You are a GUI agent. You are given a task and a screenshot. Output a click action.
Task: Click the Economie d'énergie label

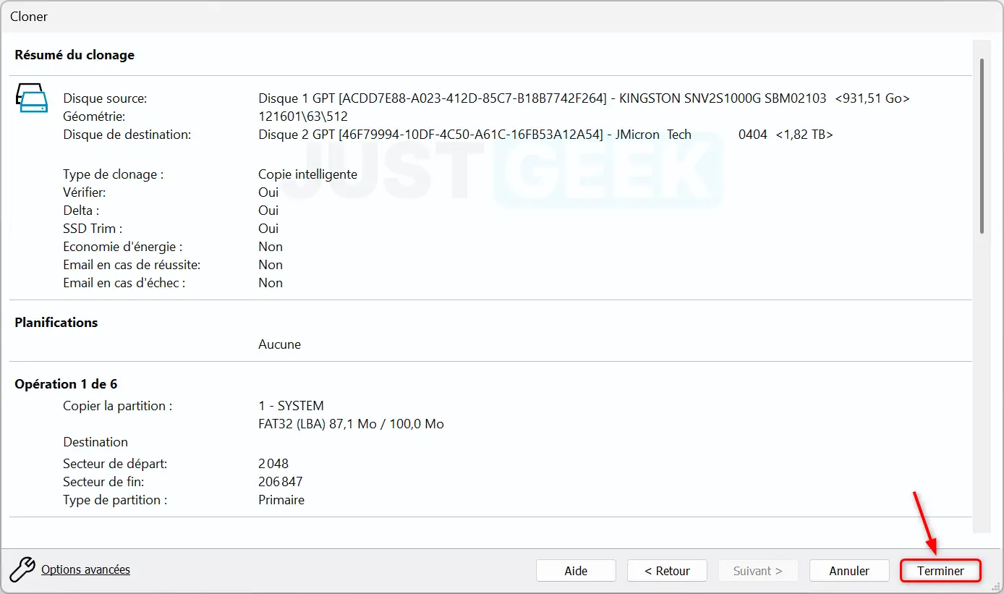[123, 247]
